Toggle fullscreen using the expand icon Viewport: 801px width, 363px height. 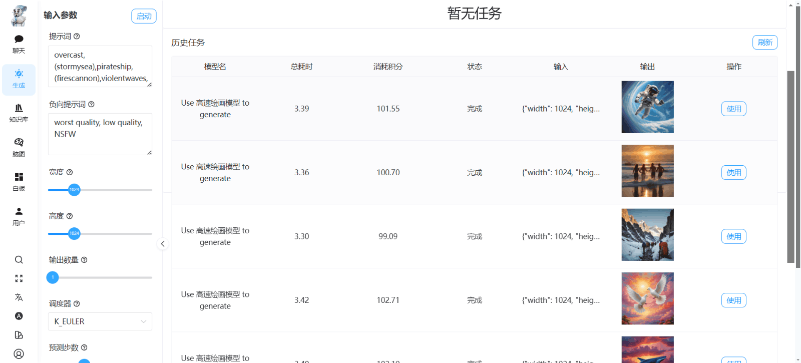click(x=19, y=278)
